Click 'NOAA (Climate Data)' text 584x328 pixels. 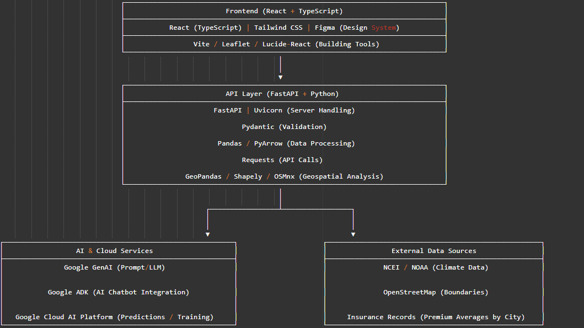pos(450,267)
